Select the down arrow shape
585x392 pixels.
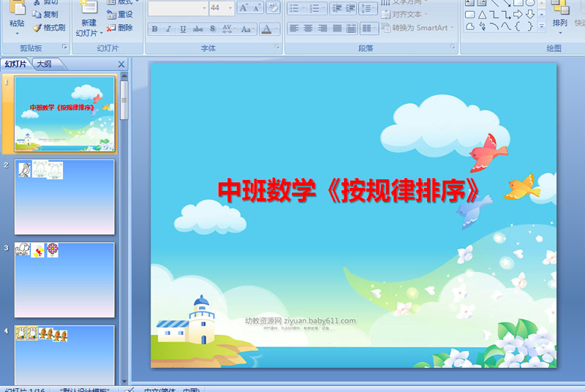tap(529, 15)
